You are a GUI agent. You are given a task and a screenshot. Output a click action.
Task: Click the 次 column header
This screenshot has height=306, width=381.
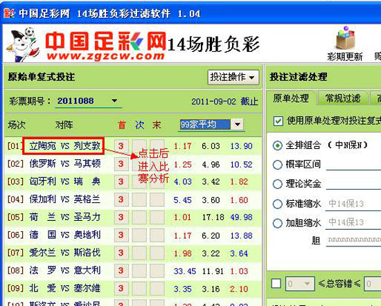tap(139, 125)
